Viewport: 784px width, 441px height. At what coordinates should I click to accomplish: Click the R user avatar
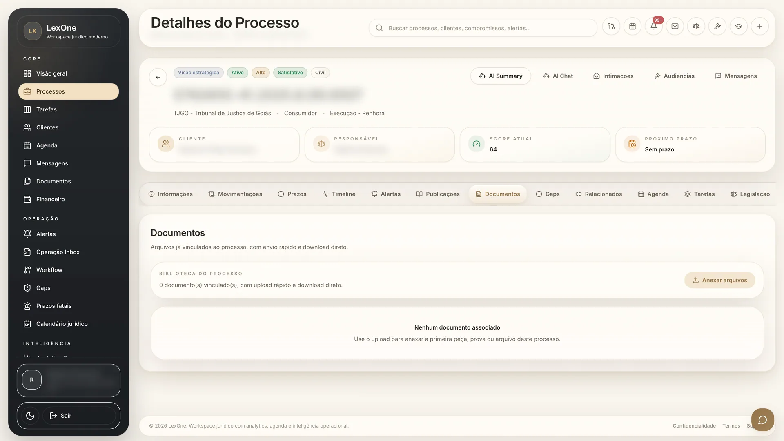(x=32, y=380)
